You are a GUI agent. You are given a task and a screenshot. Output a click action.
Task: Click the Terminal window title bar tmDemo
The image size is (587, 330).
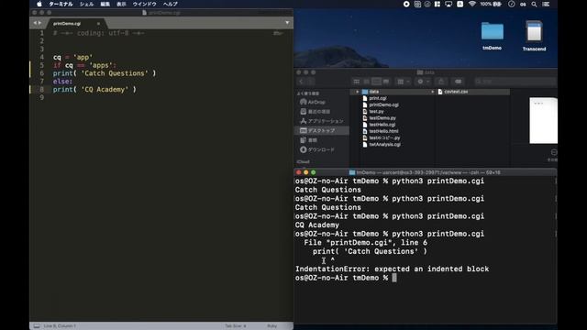click(x=425, y=172)
